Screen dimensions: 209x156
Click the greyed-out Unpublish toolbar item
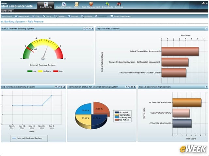(x=101, y=16)
